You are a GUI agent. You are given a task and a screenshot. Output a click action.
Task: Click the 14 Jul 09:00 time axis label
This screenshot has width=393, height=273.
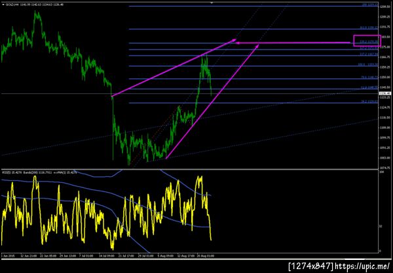tap(107, 256)
